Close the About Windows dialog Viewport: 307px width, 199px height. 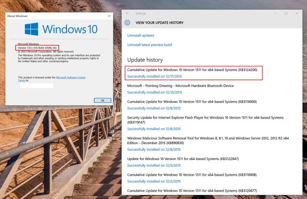[x=109, y=16]
